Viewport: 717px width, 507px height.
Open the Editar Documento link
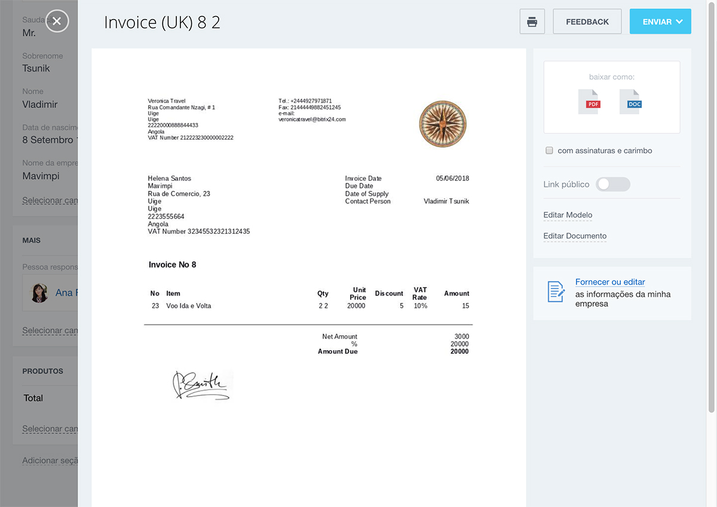(x=575, y=236)
